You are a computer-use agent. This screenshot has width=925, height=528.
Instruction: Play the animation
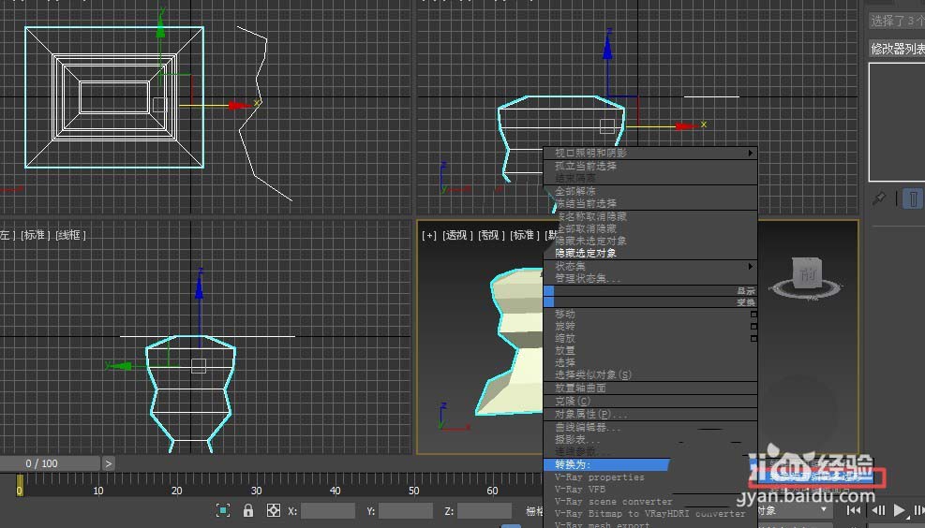coord(899,510)
